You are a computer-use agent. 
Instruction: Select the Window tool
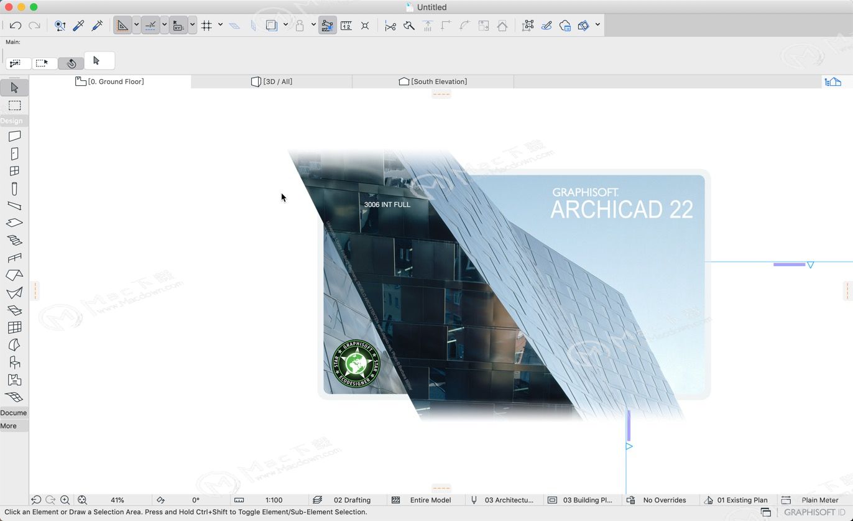pyautogui.click(x=14, y=171)
